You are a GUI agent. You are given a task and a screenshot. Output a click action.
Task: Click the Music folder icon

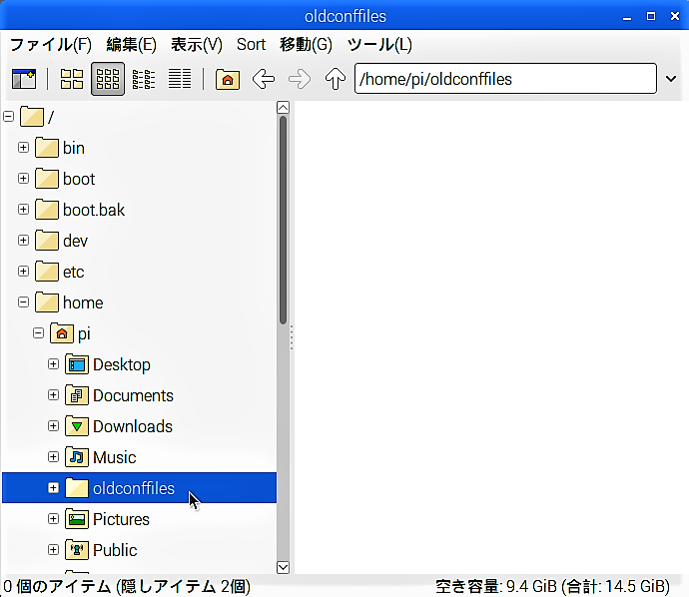(x=77, y=457)
